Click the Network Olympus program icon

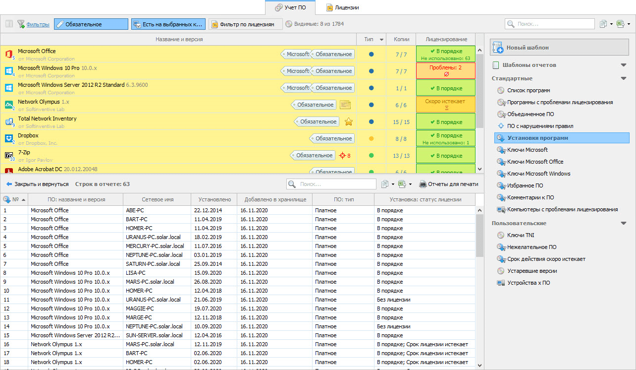click(x=9, y=105)
